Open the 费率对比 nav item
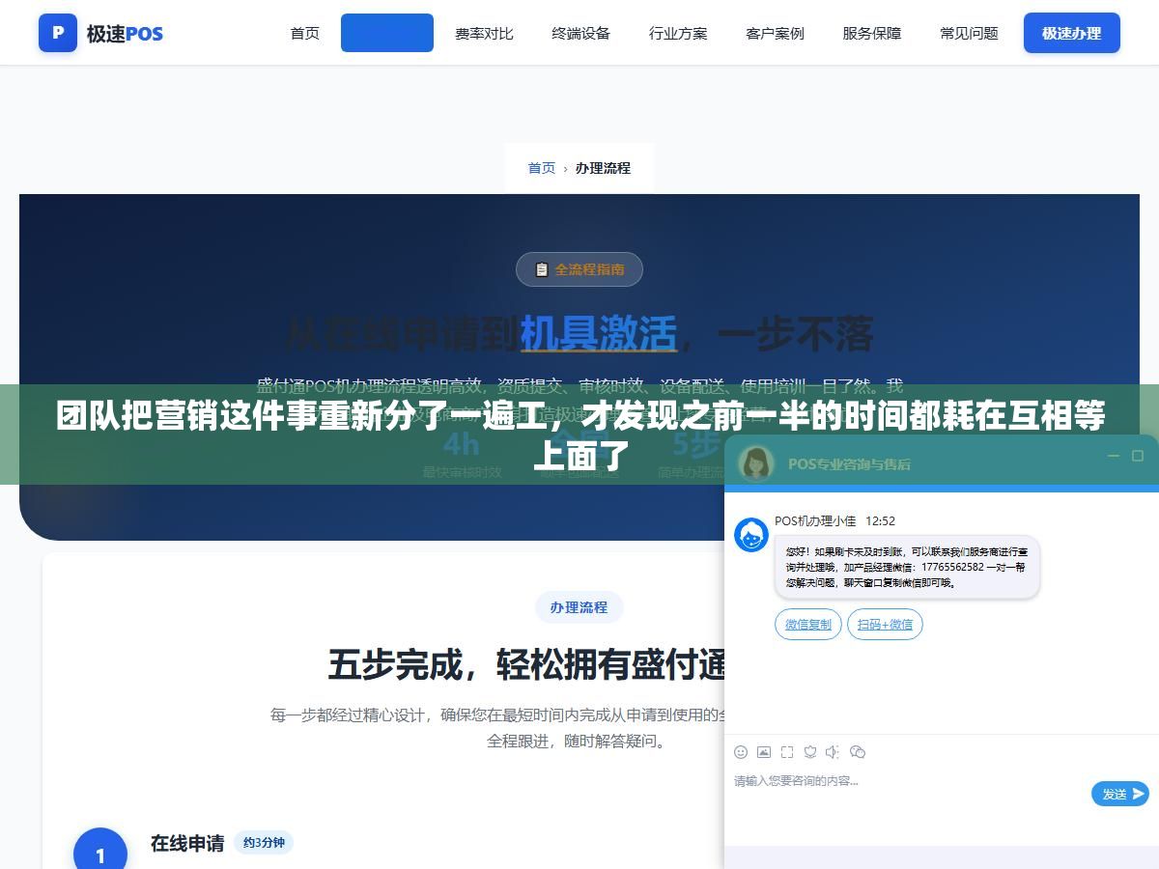 point(485,33)
